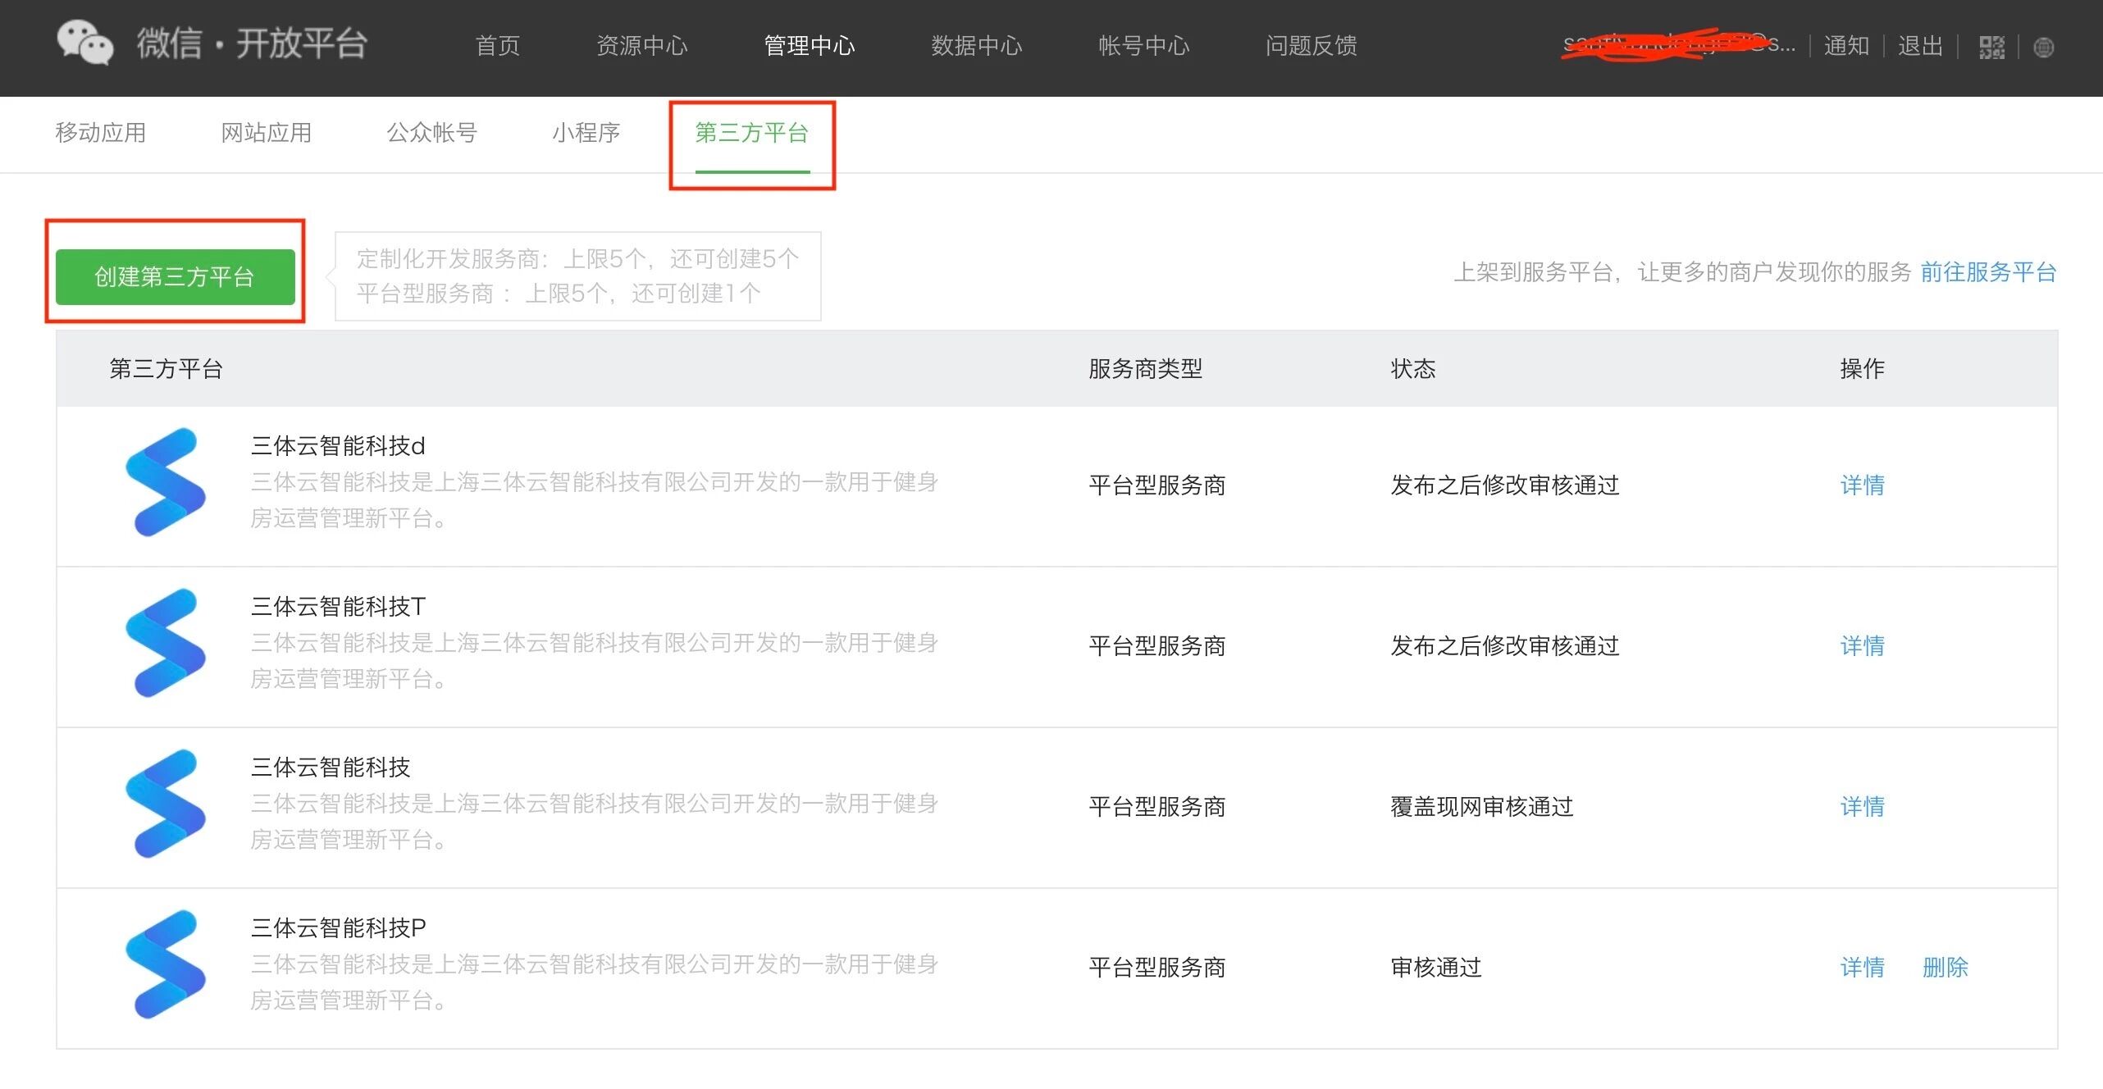This screenshot has width=2103, height=1089.
Task: Open the QR code icon in header
Action: (1991, 47)
